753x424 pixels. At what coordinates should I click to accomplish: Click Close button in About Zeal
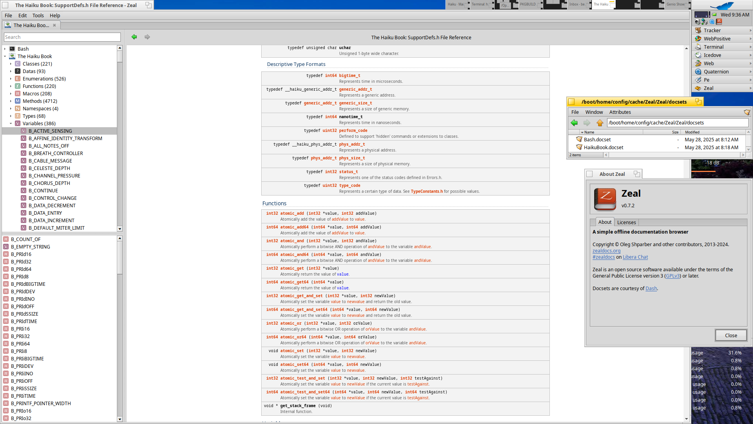tap(731, 336)
